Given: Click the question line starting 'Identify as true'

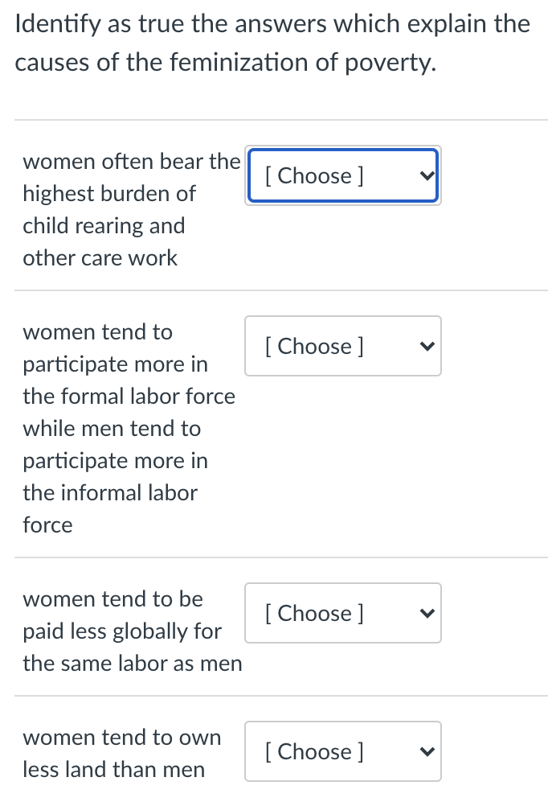Looking at the screenshot, I should point(272,24).
